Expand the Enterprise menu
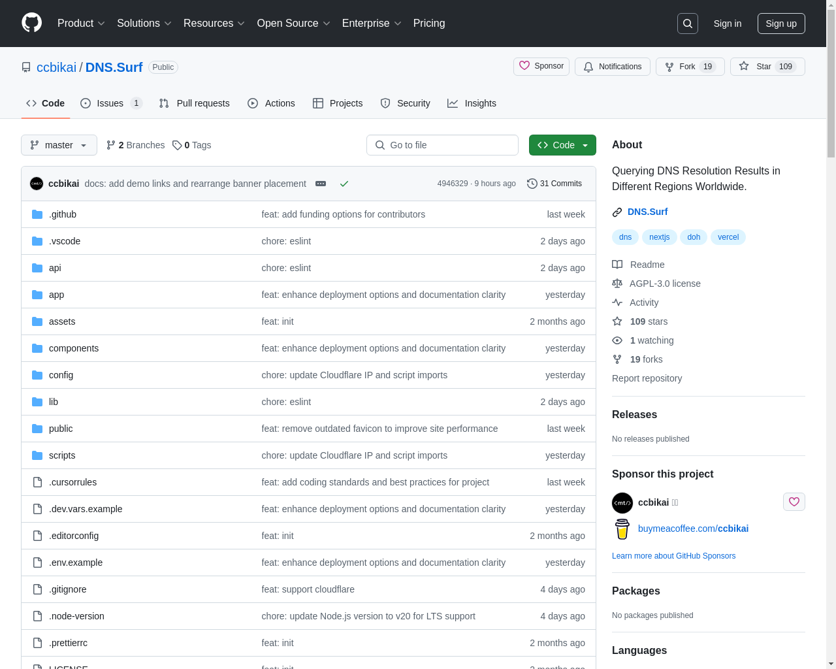 [x=372, y=24]
